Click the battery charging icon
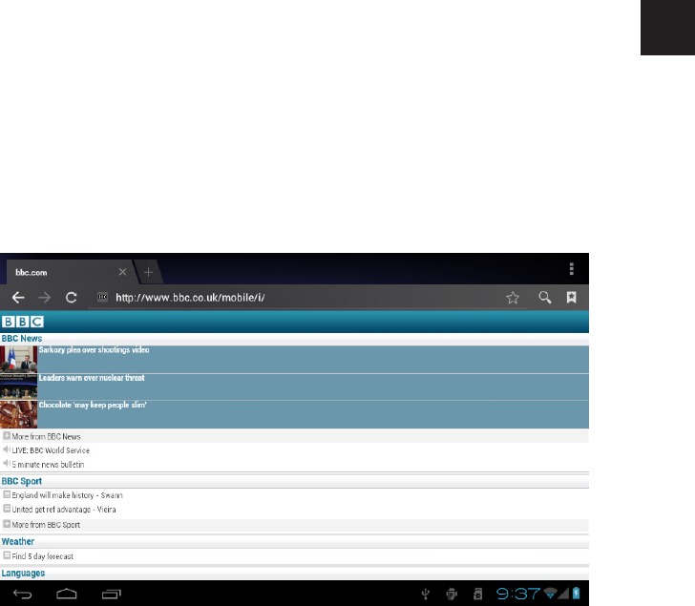The image size is (695, 606). pos(577,594)
